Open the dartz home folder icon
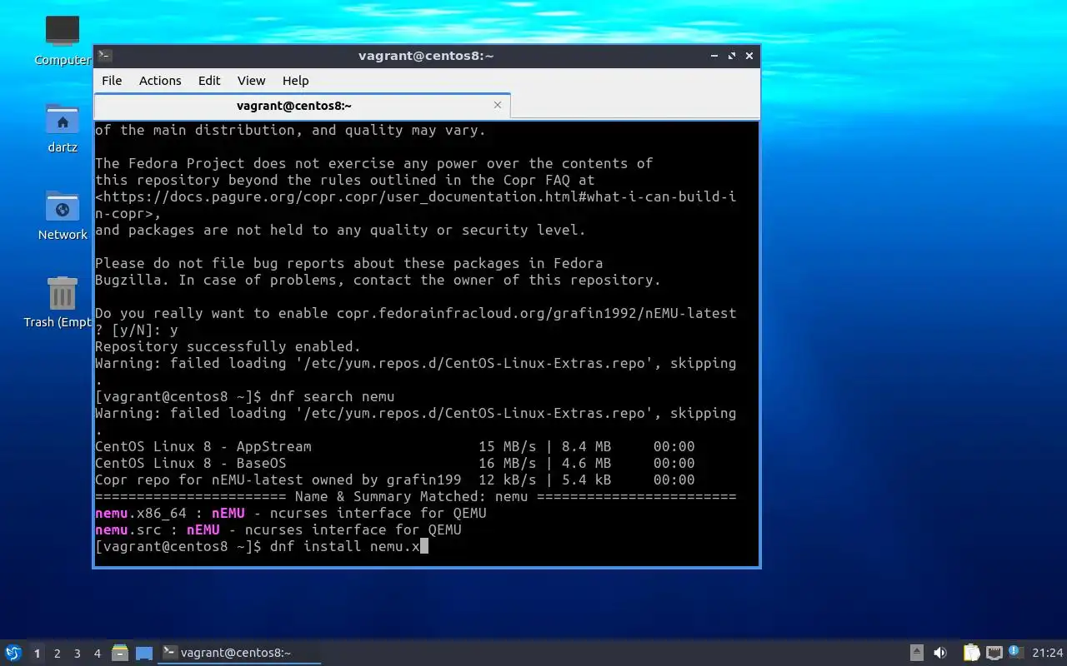The height and width of the screenshot is (666, 1067). click(x=63, y=128)
